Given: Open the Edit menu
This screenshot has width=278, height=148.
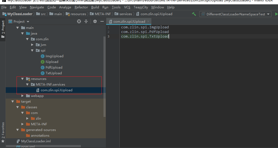Looking at the screenshot, I should [13, 7].
